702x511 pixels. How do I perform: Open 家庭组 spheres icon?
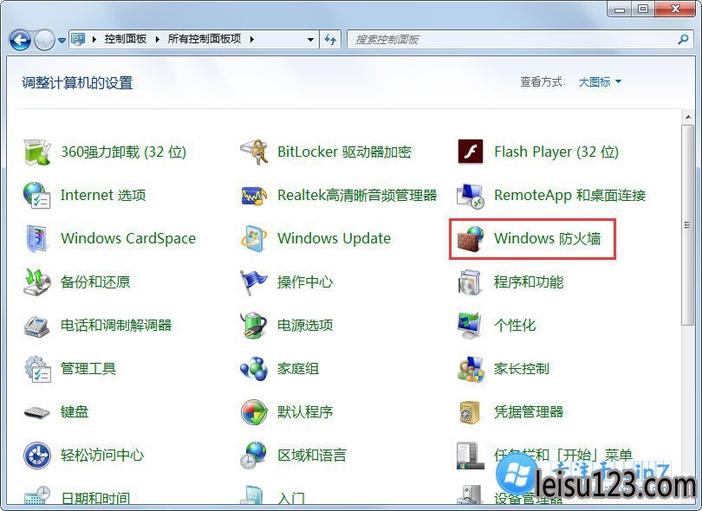point(254,369)
